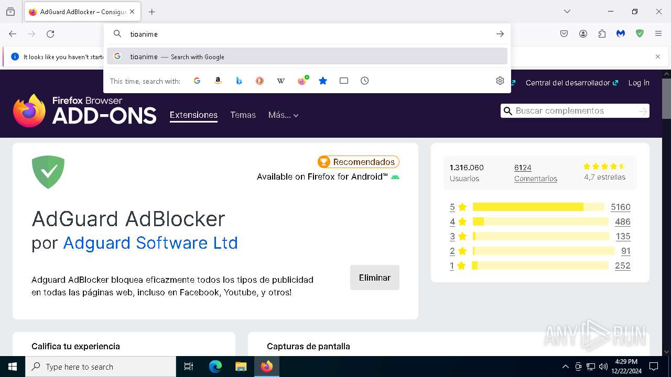This screenshot has width=671, height=377.
Task: Launch Microsoft Edge from the taskbar
Action: click(215, 367)
